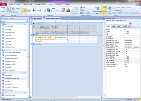Choose the Hyperlink globe control
The image size is (141, 101).
(x=49, y=10)
